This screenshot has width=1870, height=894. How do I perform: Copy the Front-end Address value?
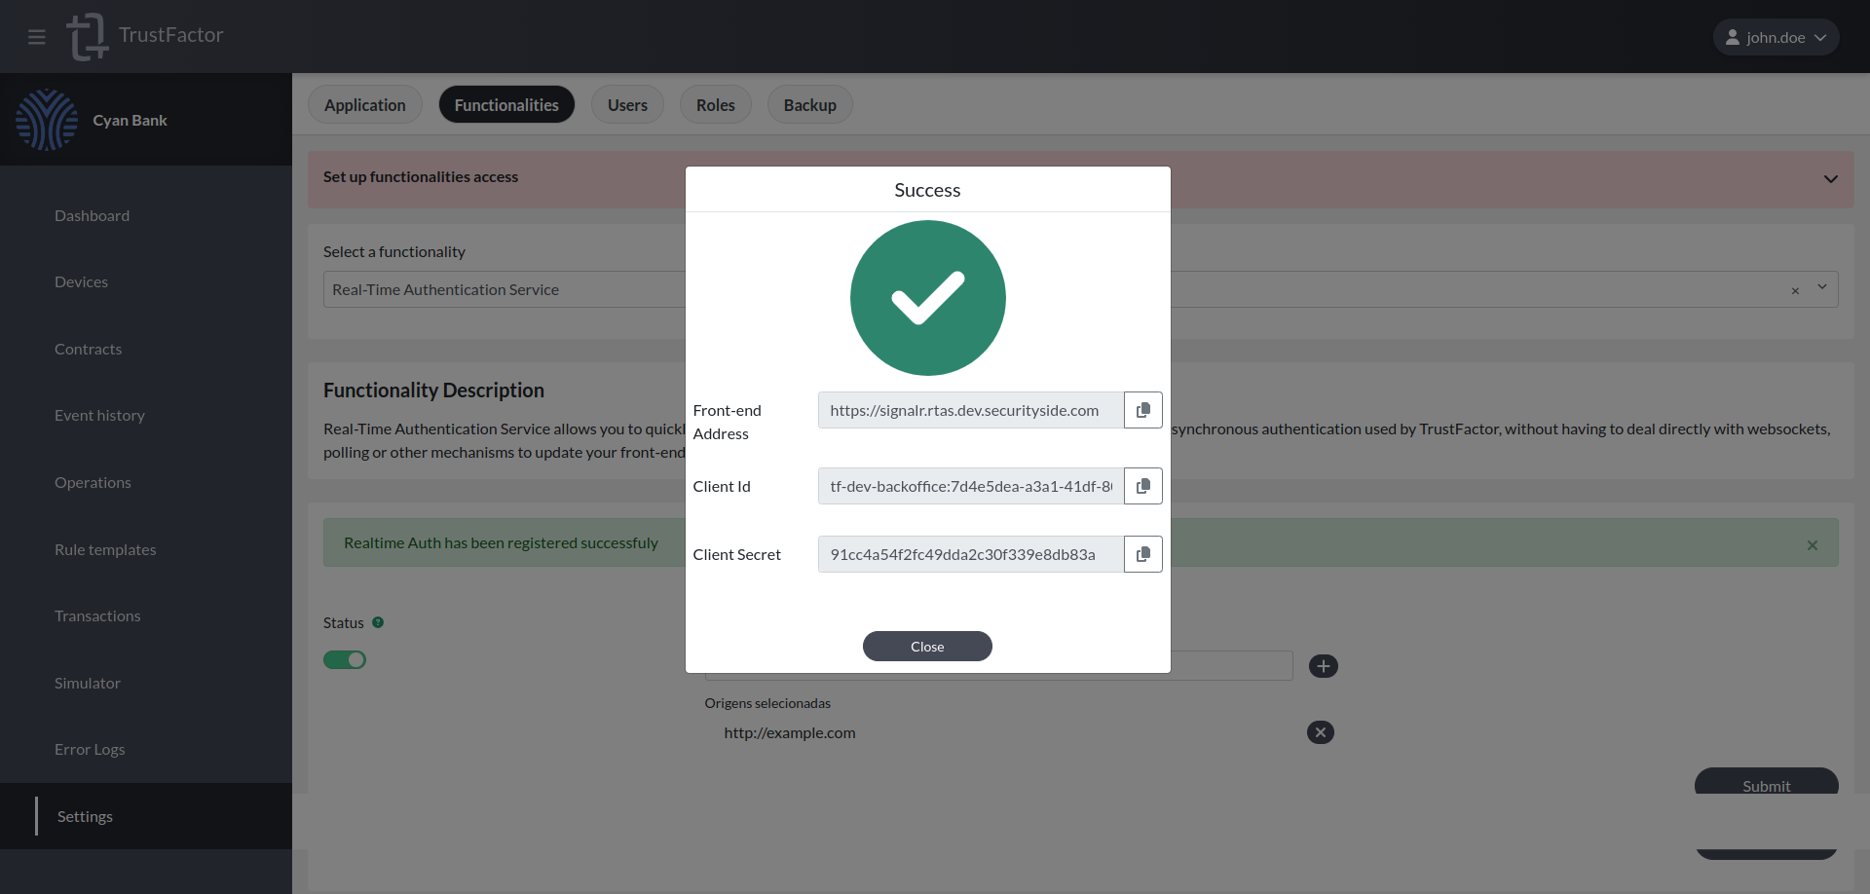coord(1142,409)
